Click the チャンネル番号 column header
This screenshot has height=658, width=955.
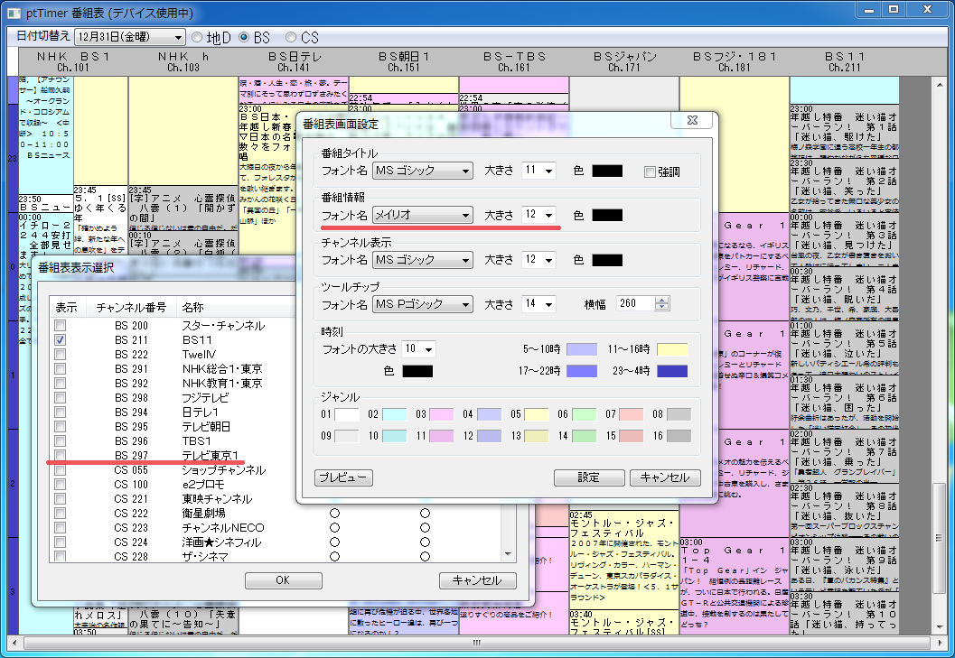[131, 308]
